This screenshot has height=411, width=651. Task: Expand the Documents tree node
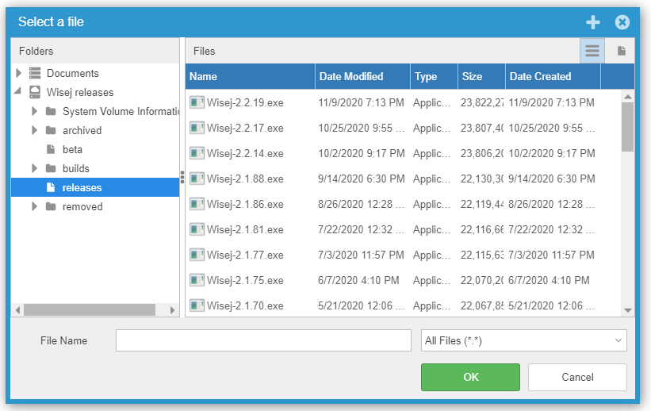click(19, 73)
